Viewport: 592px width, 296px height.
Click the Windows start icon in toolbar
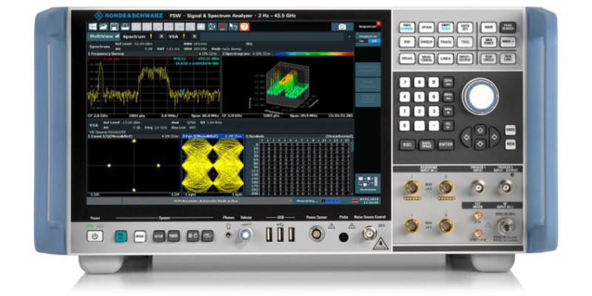93,27
